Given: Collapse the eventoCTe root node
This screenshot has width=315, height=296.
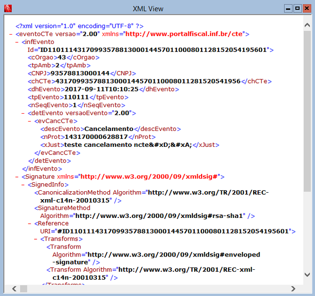Looking at the screenshot, I should pyautogui.click(x=11, y=34).
